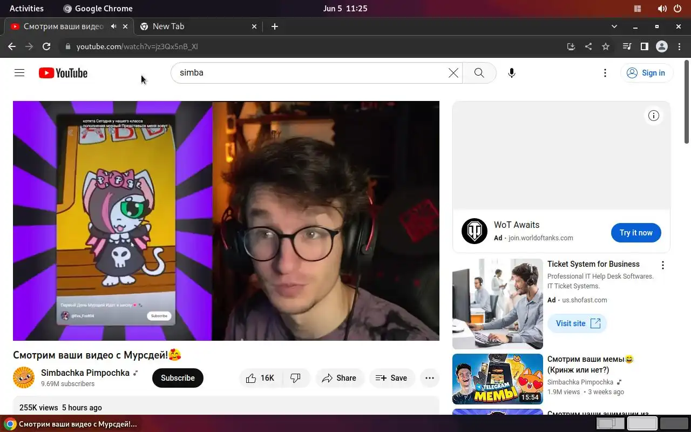
Task: Click the page vertical scrollbar
Action: tap(687, 103)
